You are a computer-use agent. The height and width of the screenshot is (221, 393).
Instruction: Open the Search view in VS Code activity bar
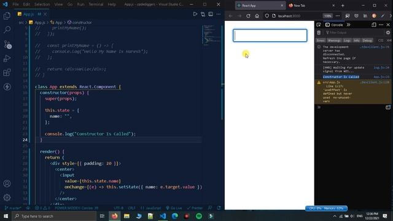(7, 30)
